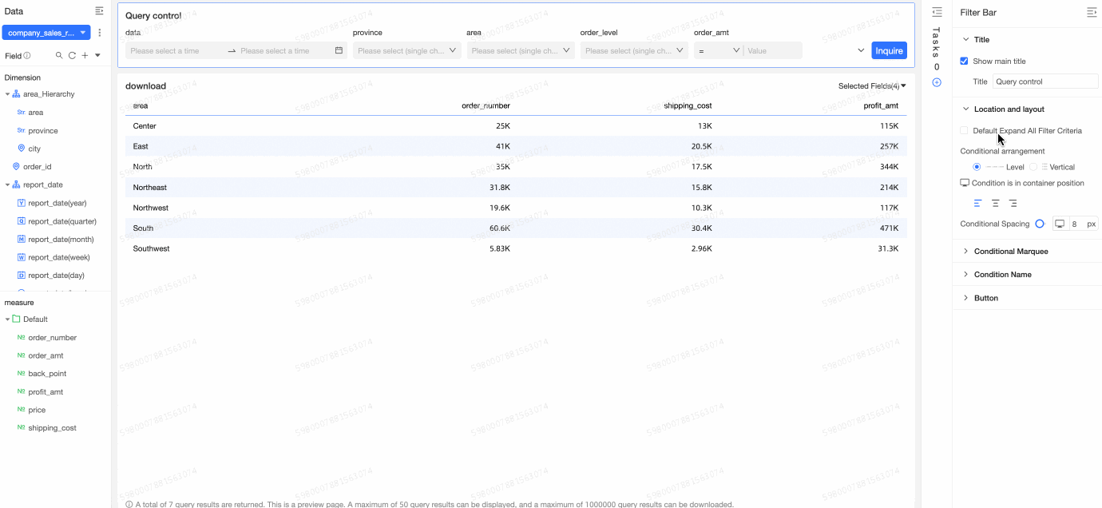
Task: Open the field list dropdown arrow
Action: pyautogui.click(x=97, y=56)
